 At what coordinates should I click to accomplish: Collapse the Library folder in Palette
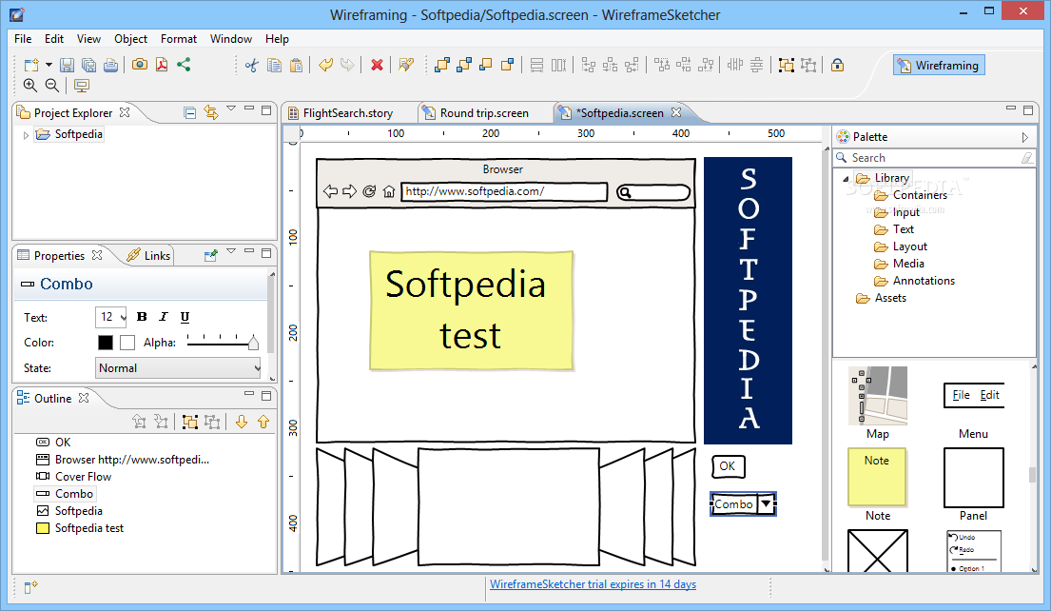846,178
